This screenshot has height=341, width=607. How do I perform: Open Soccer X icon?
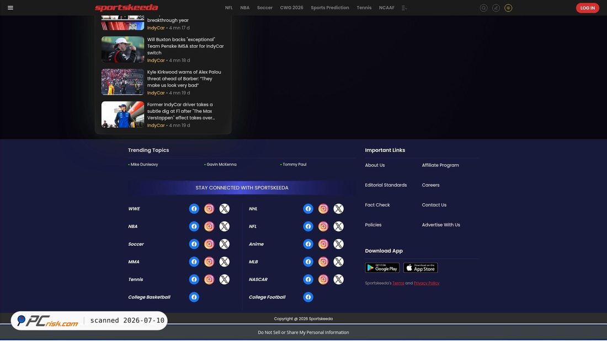(x=225, y=244)
